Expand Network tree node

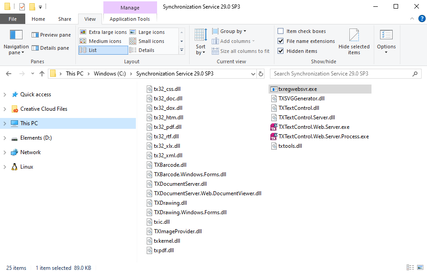coord(5,152)
